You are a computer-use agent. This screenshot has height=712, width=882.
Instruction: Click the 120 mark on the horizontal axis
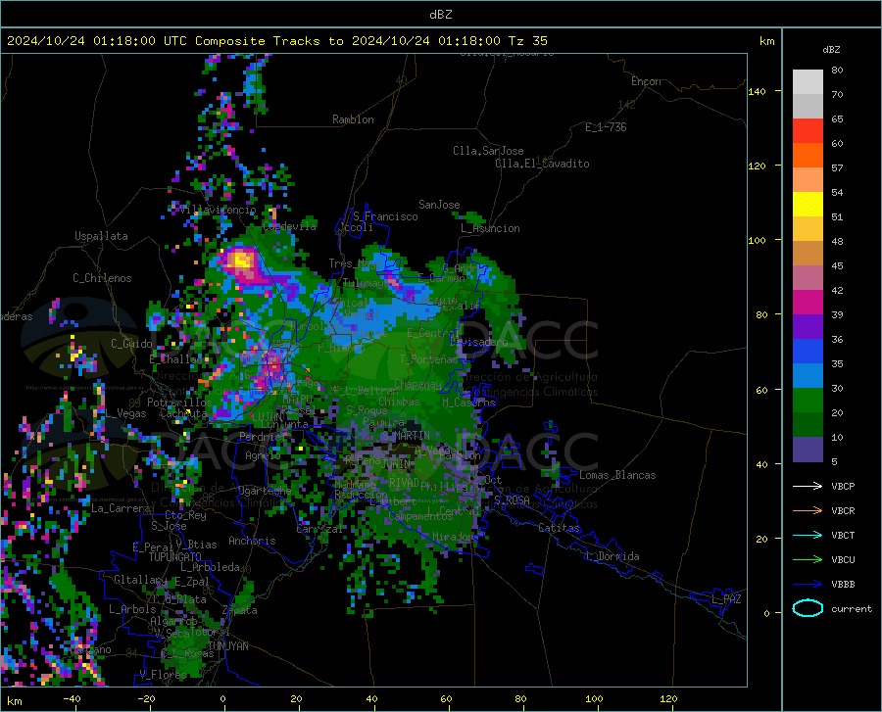[668, 698]
